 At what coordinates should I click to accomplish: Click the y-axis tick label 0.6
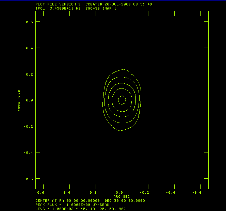point(29,22)
